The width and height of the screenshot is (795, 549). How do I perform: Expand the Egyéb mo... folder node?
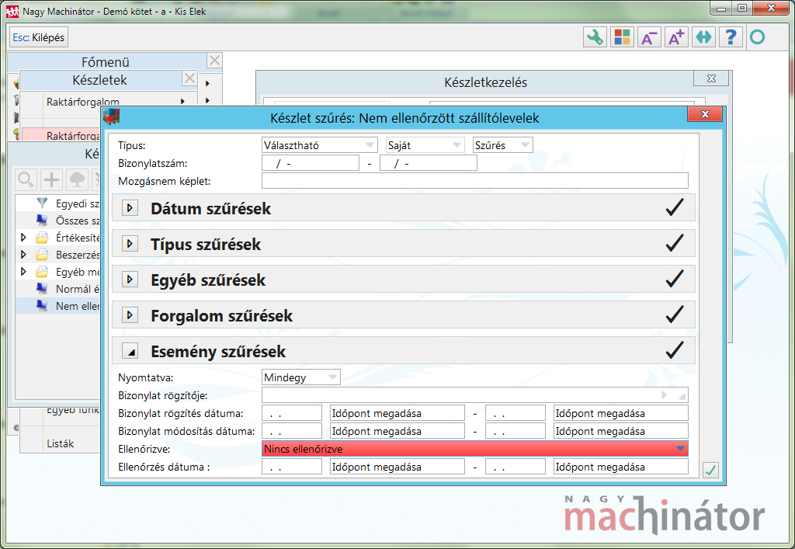coord(23,272)
